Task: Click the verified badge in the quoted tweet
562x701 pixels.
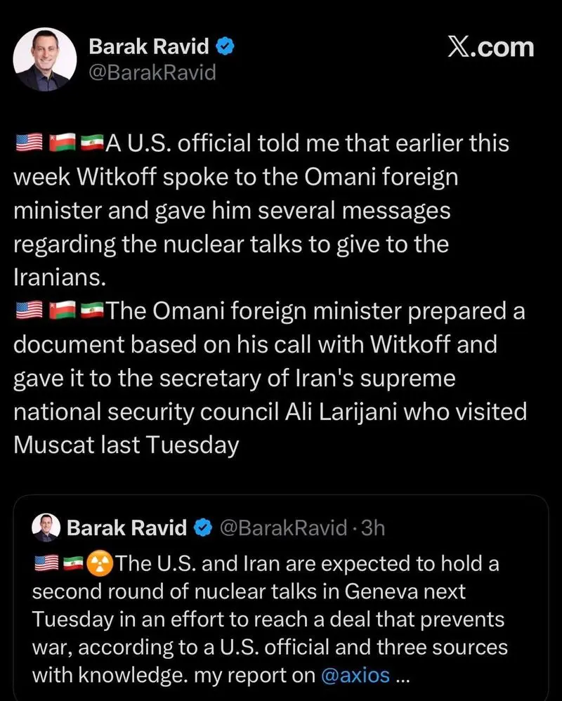Action: [204, 528]
